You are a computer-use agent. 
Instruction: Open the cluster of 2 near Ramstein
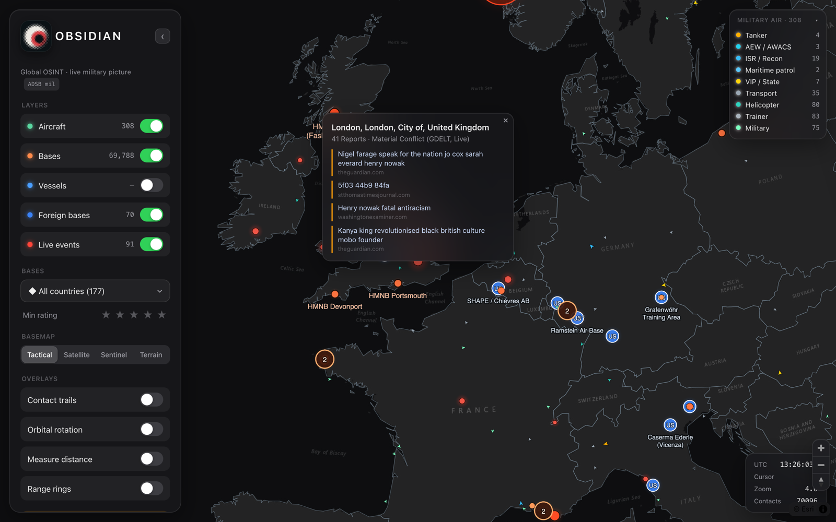tap(567, 311)
